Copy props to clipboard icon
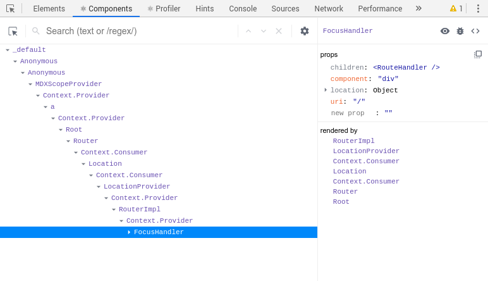This screenshot has width=488, height=281. pyautogui.click(x=478, y=54)
